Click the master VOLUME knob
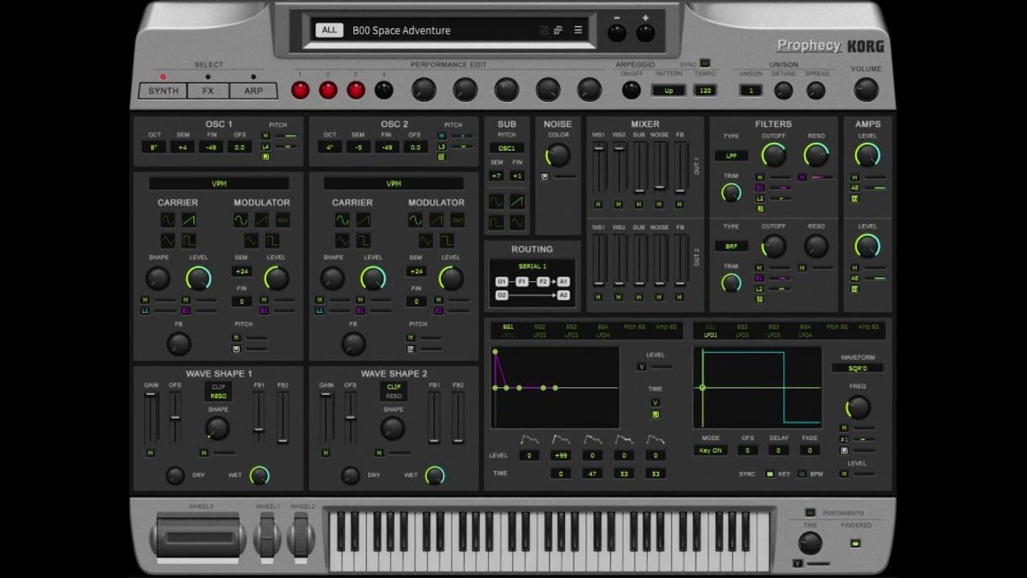1027x578 pixels. (x=866, y=89)
